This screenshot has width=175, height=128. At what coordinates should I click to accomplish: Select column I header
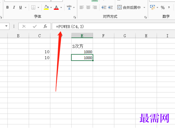[166, 36]
